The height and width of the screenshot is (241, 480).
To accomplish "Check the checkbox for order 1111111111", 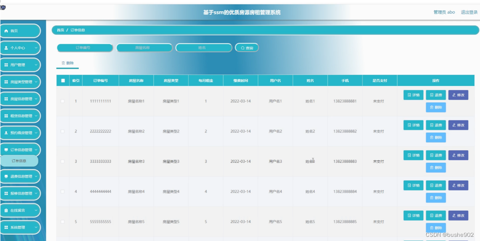I will click(x=63, y=101).
